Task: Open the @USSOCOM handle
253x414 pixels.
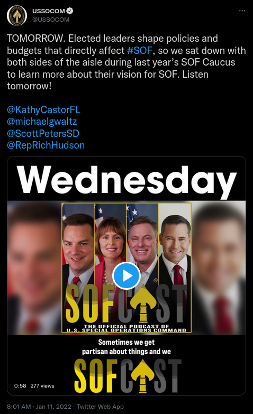Action: point(51,20)
